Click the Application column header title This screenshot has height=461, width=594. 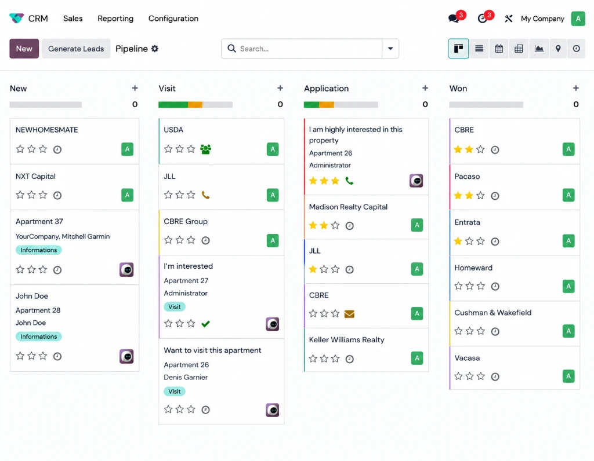326,89
